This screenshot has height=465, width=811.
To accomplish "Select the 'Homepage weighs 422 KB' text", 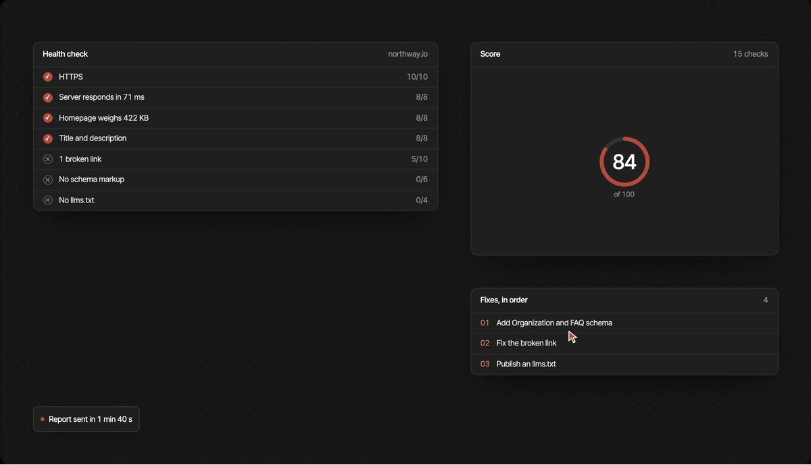I will click(x=103, y=118).
